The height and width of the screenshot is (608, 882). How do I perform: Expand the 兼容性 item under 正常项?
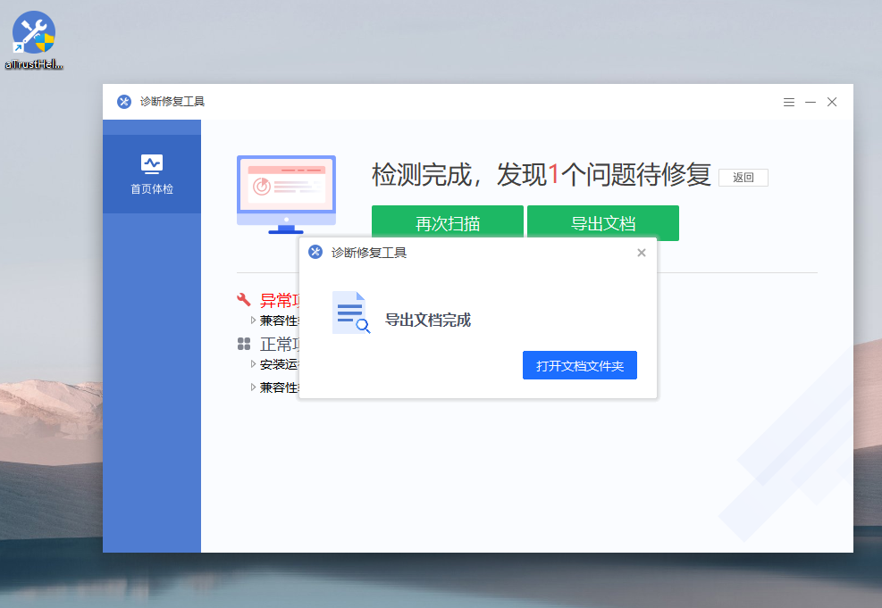[254, 387]
